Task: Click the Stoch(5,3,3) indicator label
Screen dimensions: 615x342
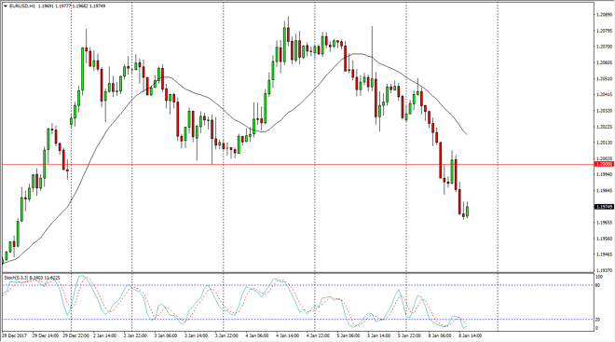Action: (16, 278)
